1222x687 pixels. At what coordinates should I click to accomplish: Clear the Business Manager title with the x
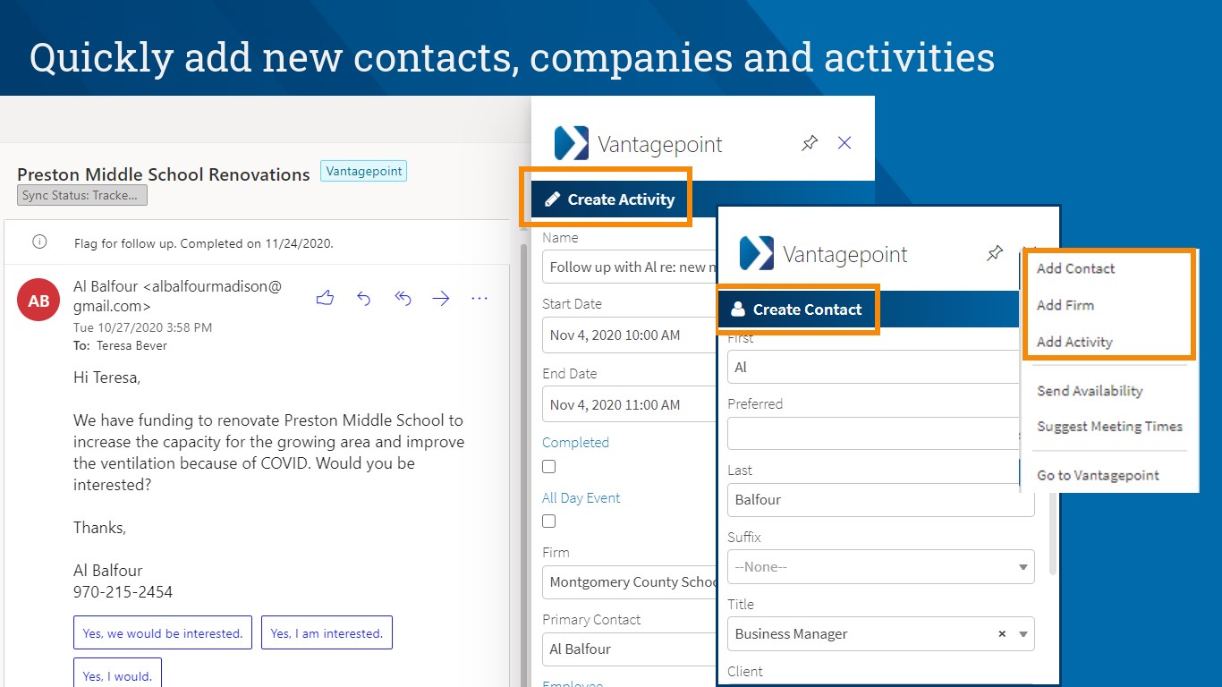point(1002,633)
